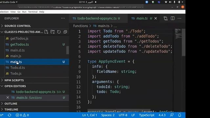Viewport: 210px width, 118px height.
Task: Change file encoding UTF-8
Action: (x=123, y=115)
